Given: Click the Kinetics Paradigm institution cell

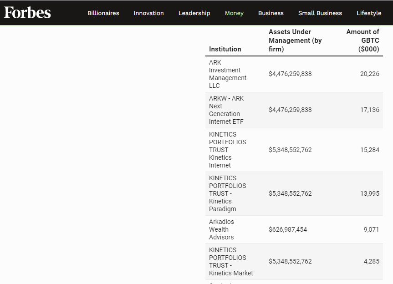Looking at the screenshot, I should pos(228,193).
